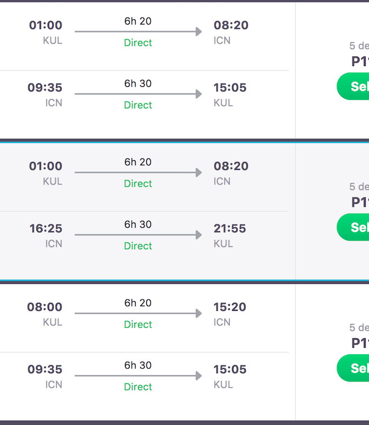The width and height of the screenshot is (369, 425).
Task: Click the 08:00 KUL departure time
Action: pyautogui.click(x=45, y=307)
